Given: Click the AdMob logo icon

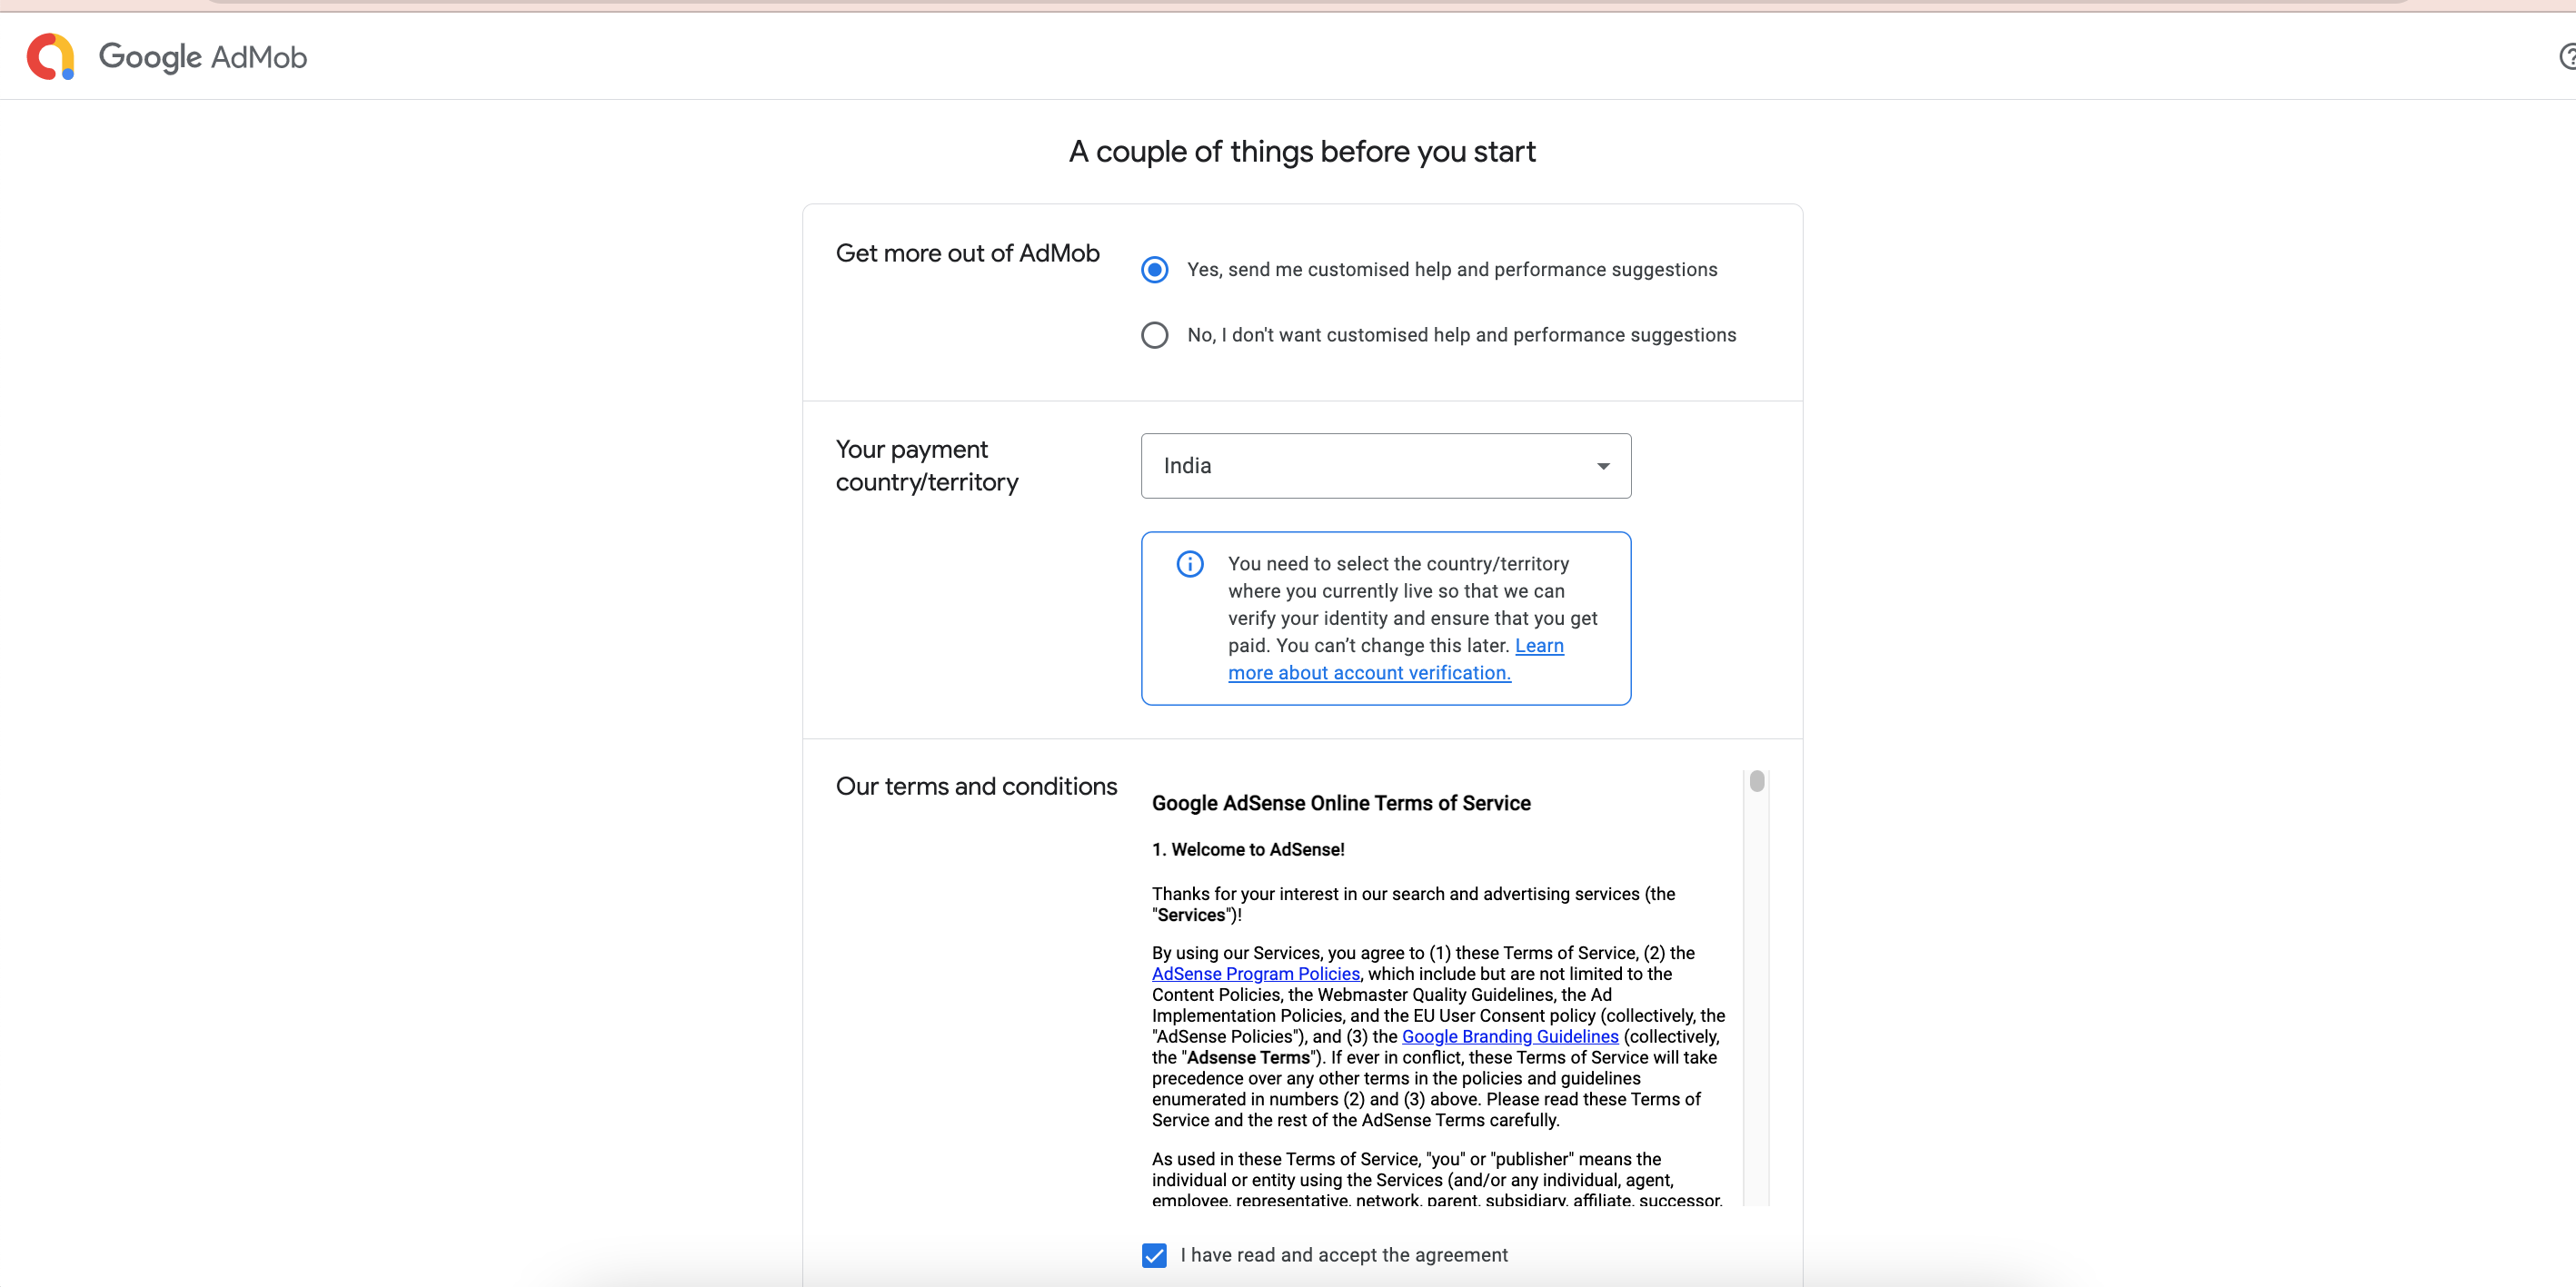Looking at the screenshot, I should 50,56.
